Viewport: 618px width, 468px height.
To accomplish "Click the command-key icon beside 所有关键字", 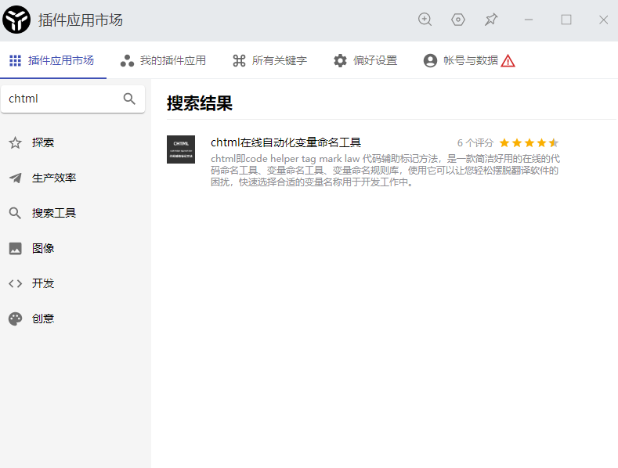I will pyautogui.click(x=239, y=61).
